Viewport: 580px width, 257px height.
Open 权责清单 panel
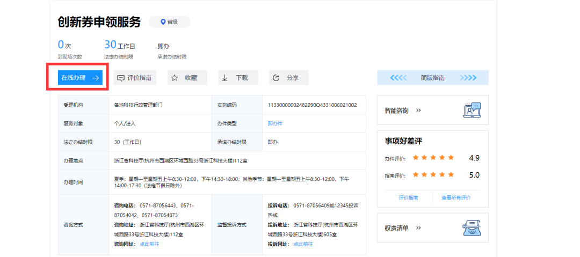click(433, 228)
